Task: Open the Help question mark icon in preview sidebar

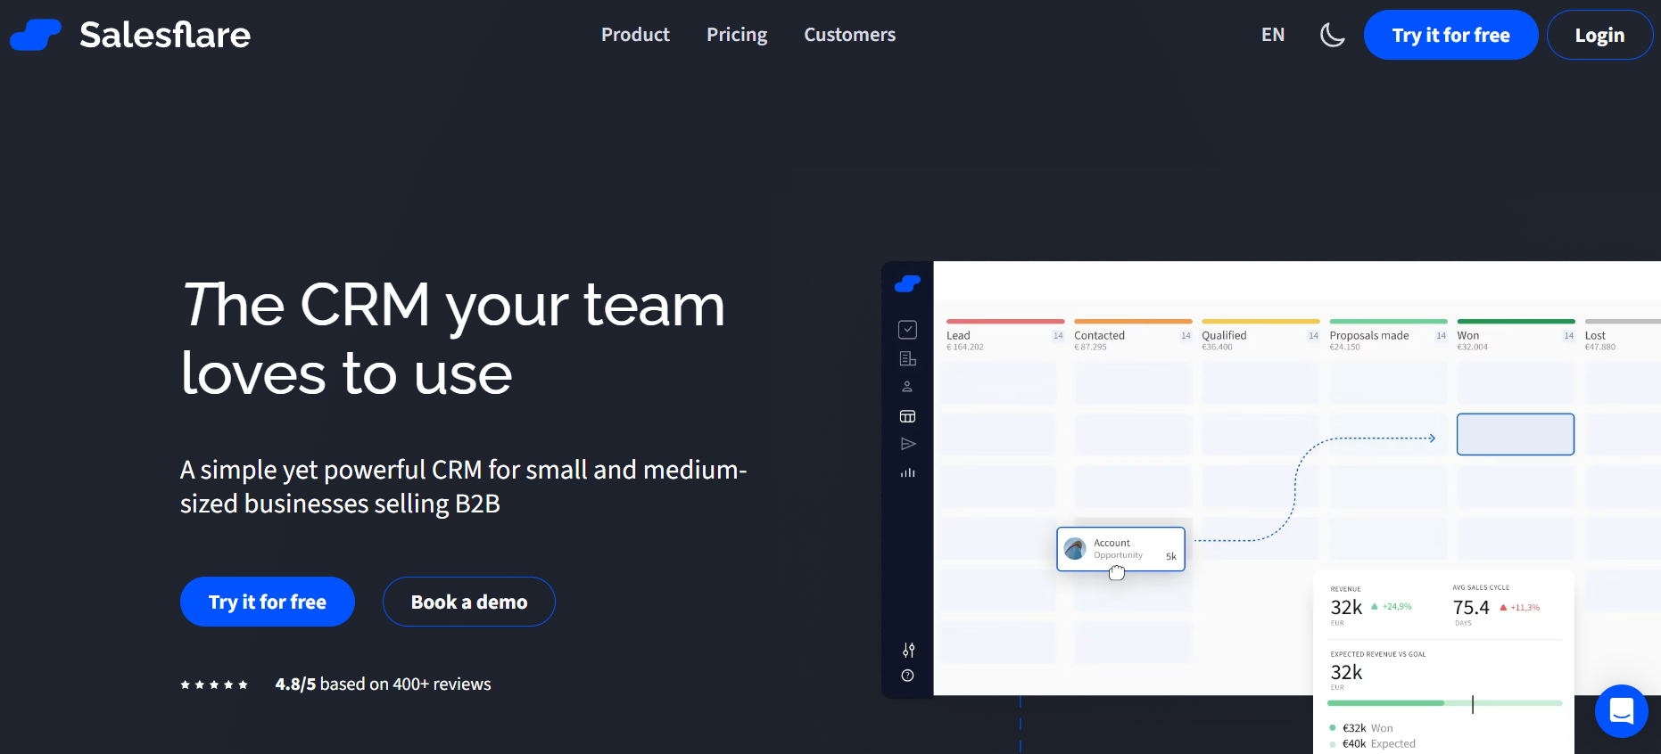Action: (907, 676)
